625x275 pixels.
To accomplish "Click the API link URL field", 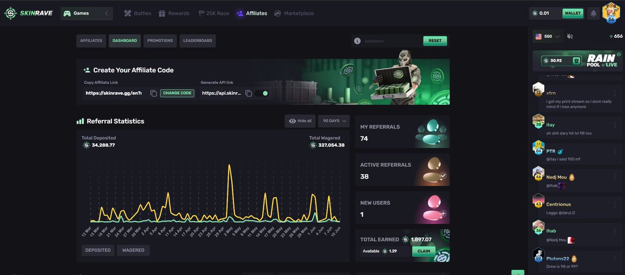I will [222, 93].
